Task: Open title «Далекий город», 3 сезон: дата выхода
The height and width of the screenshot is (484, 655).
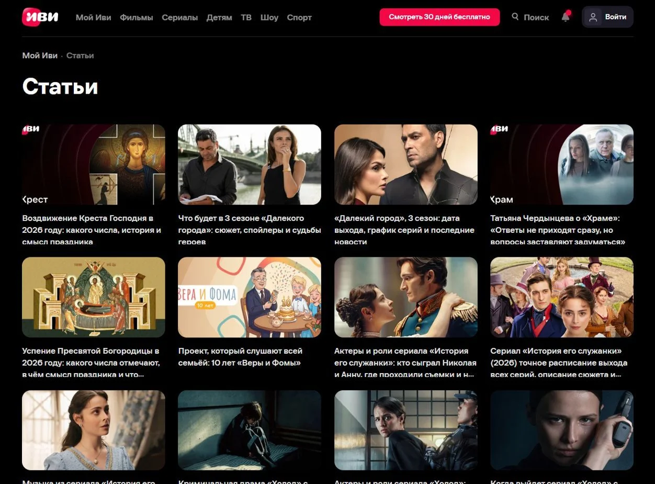Action: 404,230
